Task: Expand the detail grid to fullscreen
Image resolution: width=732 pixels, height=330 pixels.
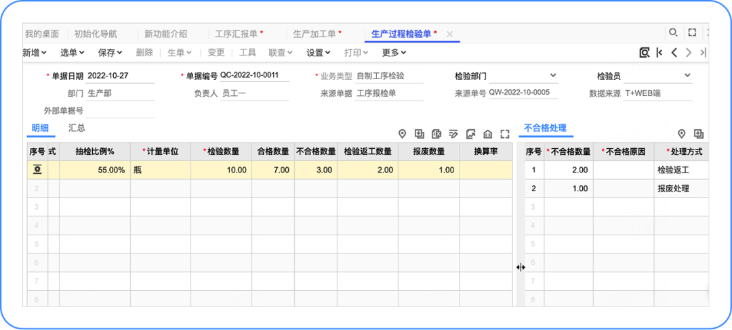Action: 504,134
